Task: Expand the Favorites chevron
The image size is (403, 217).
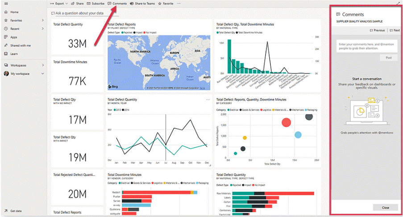Action: click(x=43, y=20)
